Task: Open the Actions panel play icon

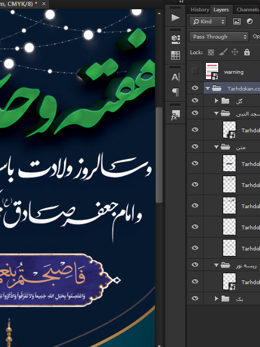Action: click(175, 18)
